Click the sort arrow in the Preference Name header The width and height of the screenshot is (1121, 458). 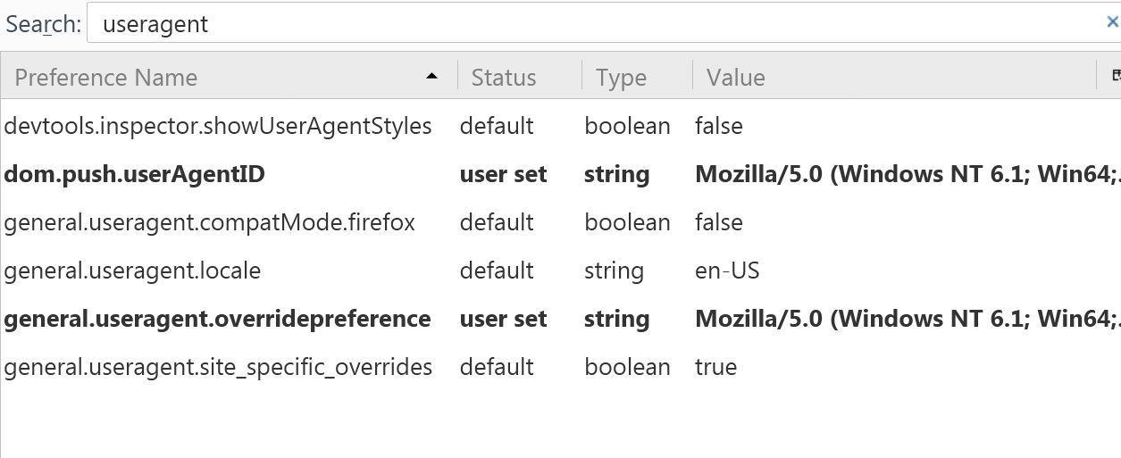pyautogui.click(x=431, y=77)
